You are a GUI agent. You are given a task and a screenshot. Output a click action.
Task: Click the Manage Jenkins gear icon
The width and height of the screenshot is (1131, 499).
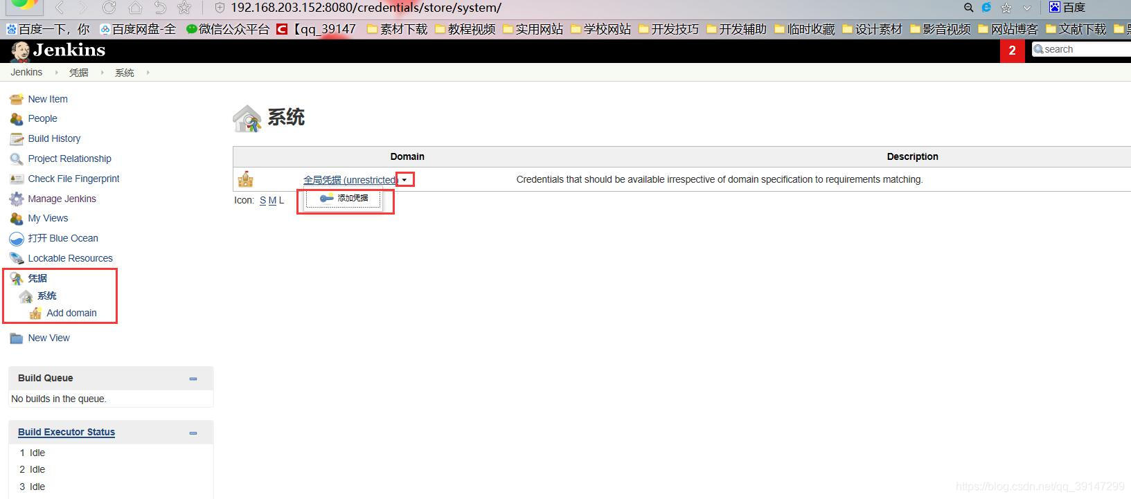pyautogui.click(x=17, y=199)
